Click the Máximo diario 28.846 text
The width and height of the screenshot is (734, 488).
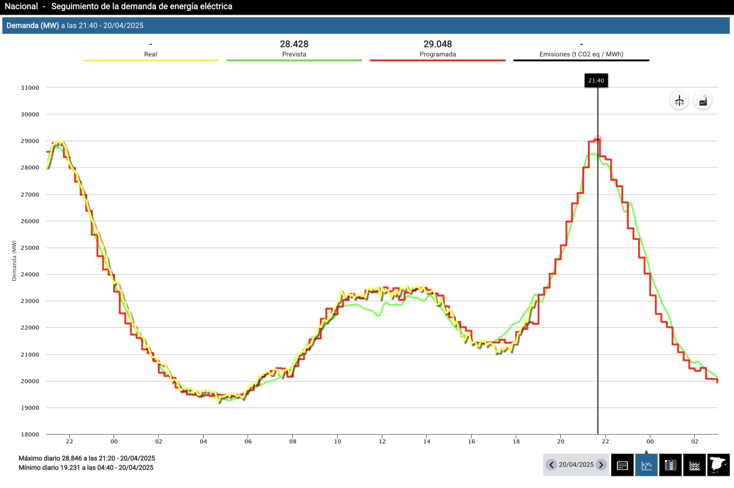pos(86,458)
